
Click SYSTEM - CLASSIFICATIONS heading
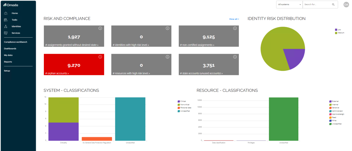(71, 90)
